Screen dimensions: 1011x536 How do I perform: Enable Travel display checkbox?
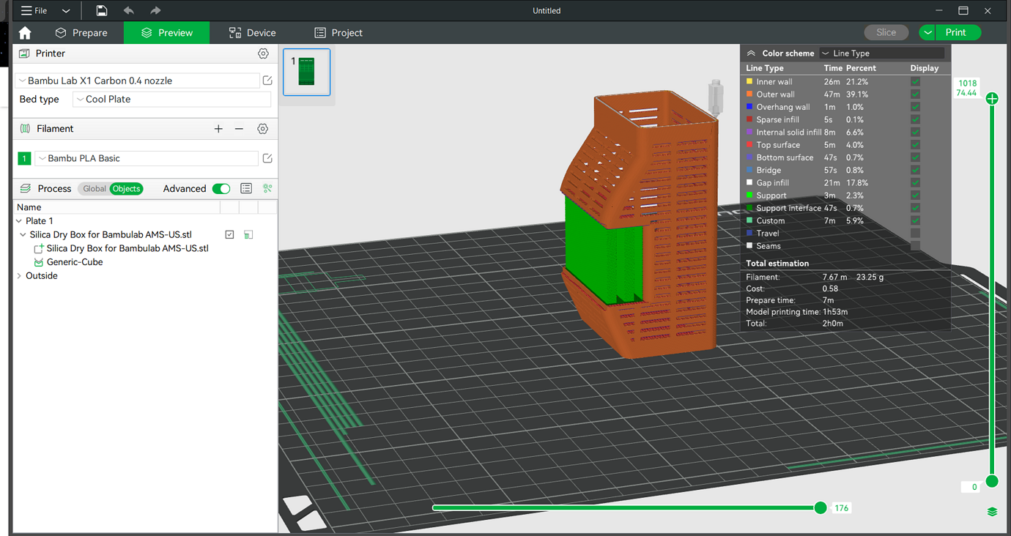[x=915, y=234]
